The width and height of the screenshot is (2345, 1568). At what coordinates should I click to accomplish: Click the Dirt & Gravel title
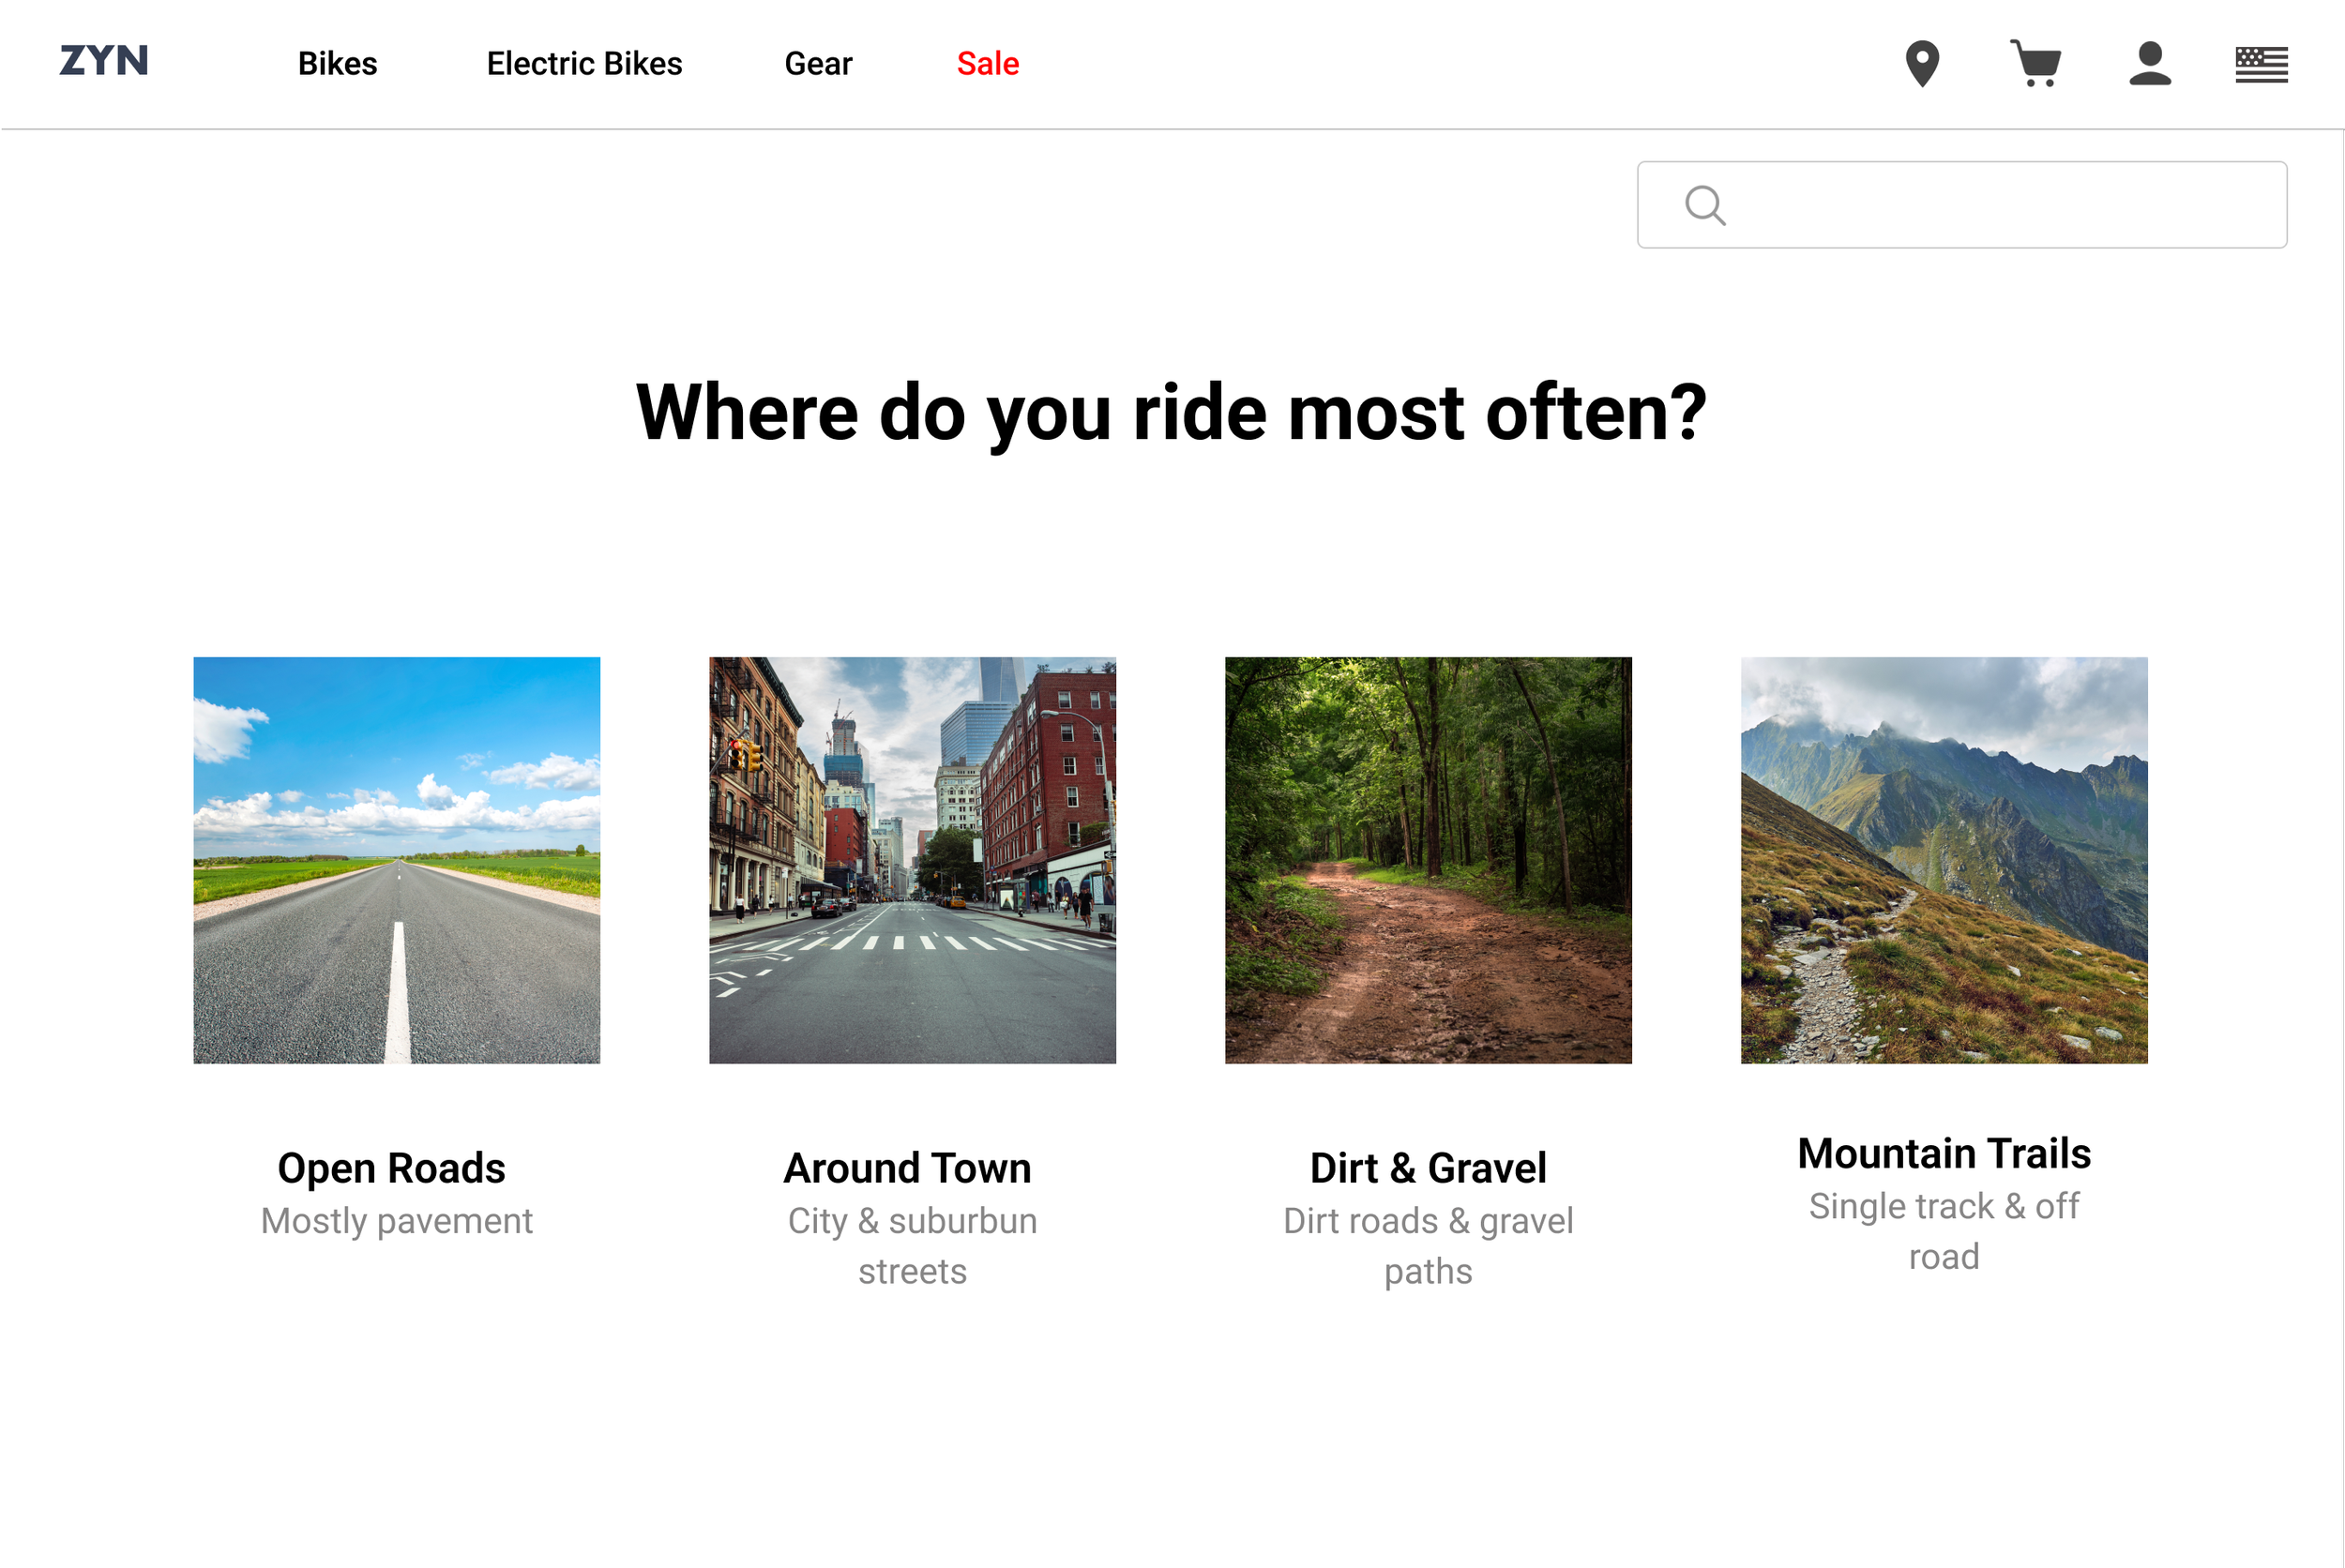pyautogui.click(x=1428, y=1168)
